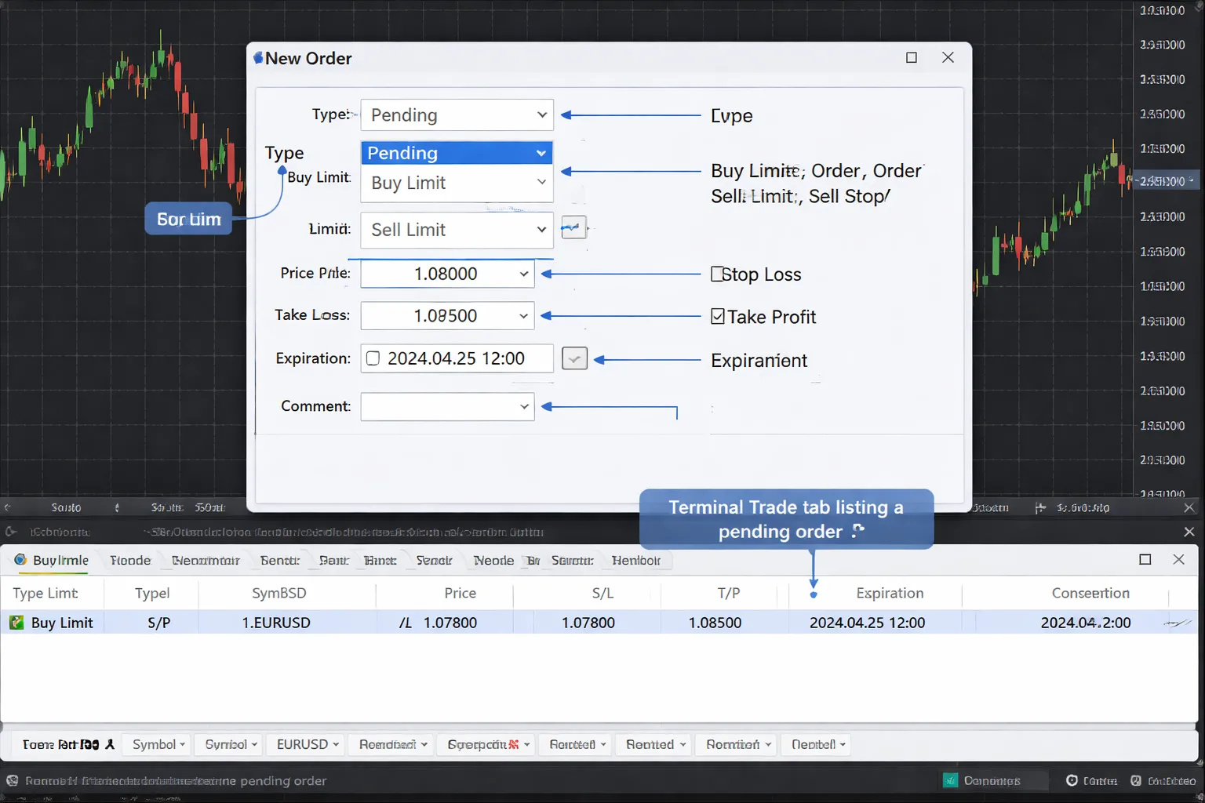
Task: Click the Buy Limit row order icon
Action: click(x=16, y=623)
